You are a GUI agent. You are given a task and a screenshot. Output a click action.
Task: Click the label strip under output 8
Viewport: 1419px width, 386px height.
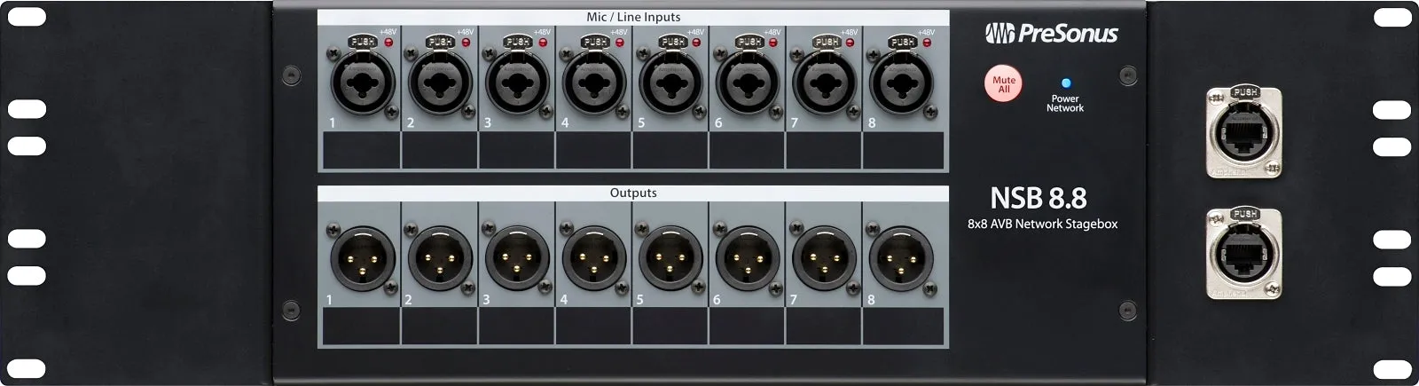[x=904, y=327]
